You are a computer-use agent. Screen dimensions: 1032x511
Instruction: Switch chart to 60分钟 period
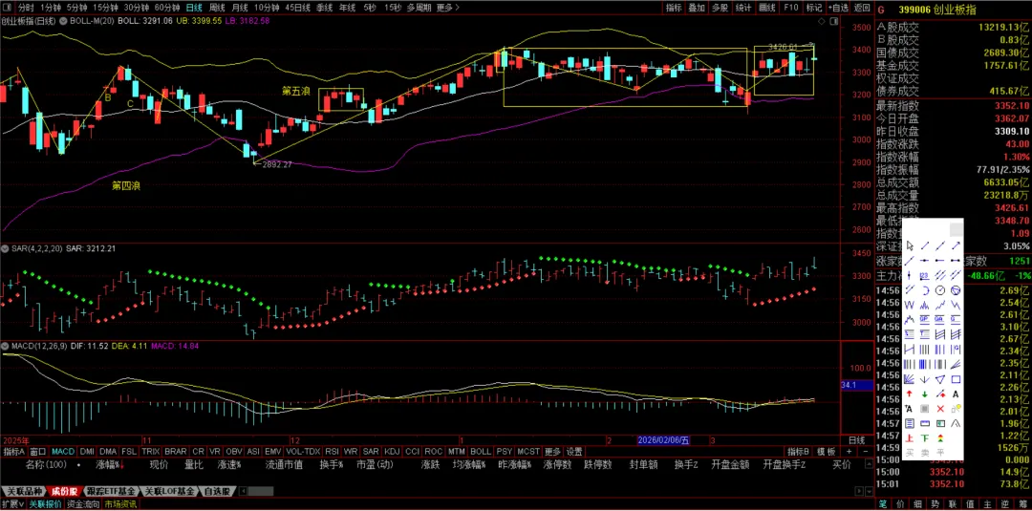coord(167,8)
